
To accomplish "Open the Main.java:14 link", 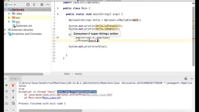I will click(51, 98).
